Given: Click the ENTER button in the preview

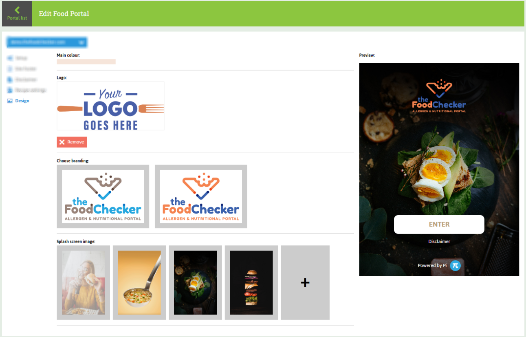Looking at the screenshot, I should pyautogui.click(x=439, y=225).
